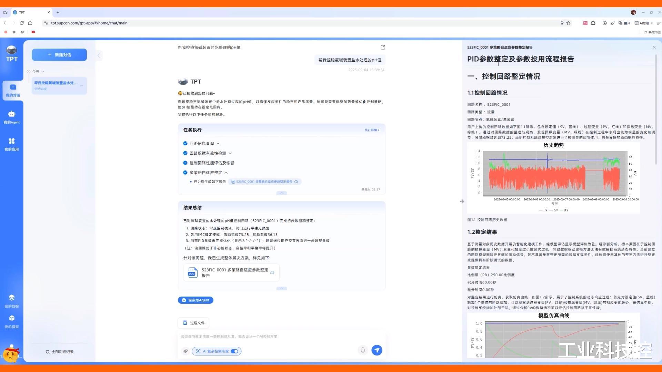The height and width of the screenshot is (372, 662).
Task: Open the 过程文件 tab button
Action: pos(193,323)
